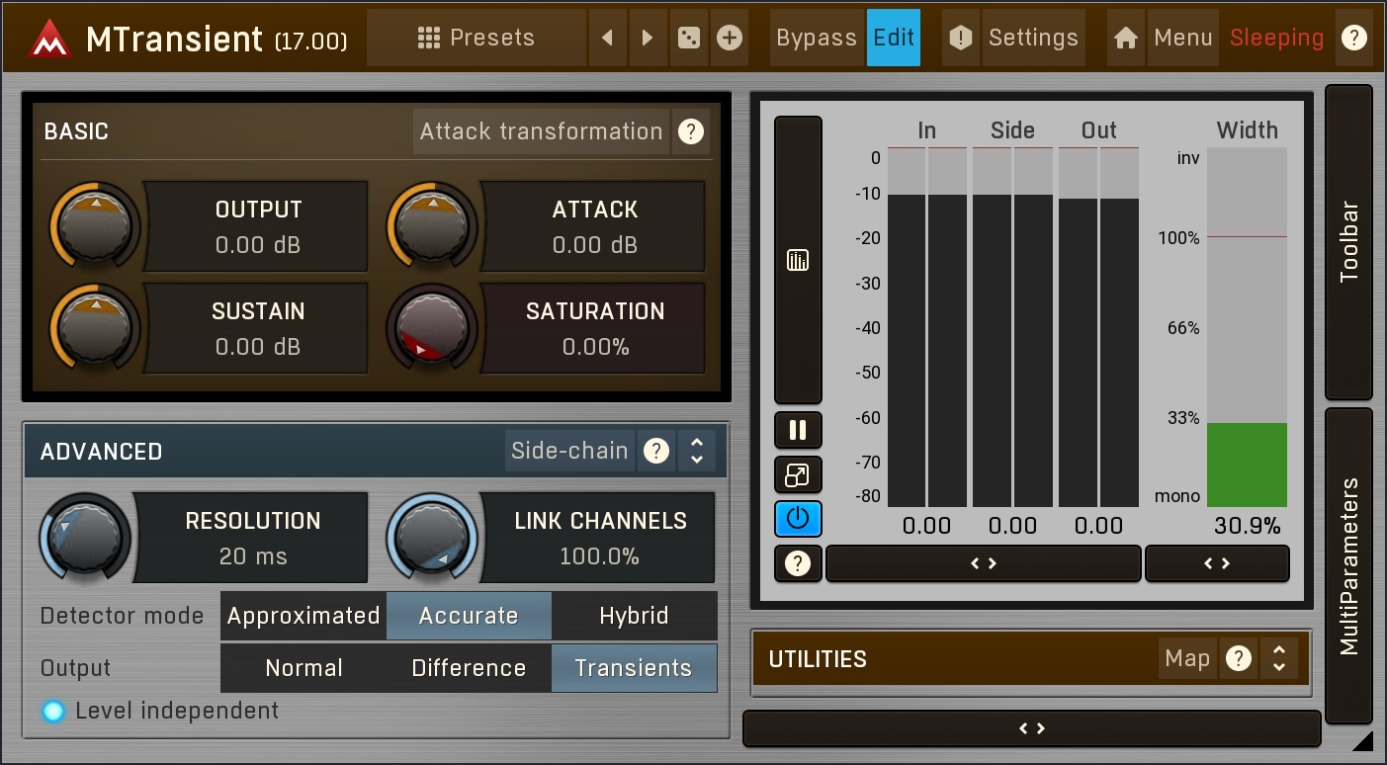The image size is (1387, 765).
Task: Open the meter display settings icon
Action: [798, 260]
